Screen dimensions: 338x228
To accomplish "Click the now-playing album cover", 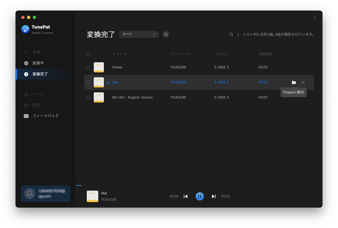I will coord(92,196).
